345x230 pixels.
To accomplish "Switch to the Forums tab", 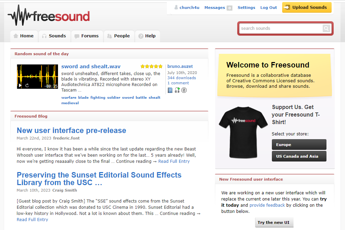I will click(x=87, y=36).
